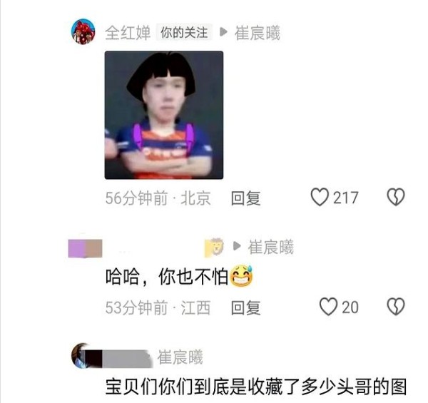Reply to the 53分钟前 江西 comment
The image size is (428, 403).
pos(245,307)
